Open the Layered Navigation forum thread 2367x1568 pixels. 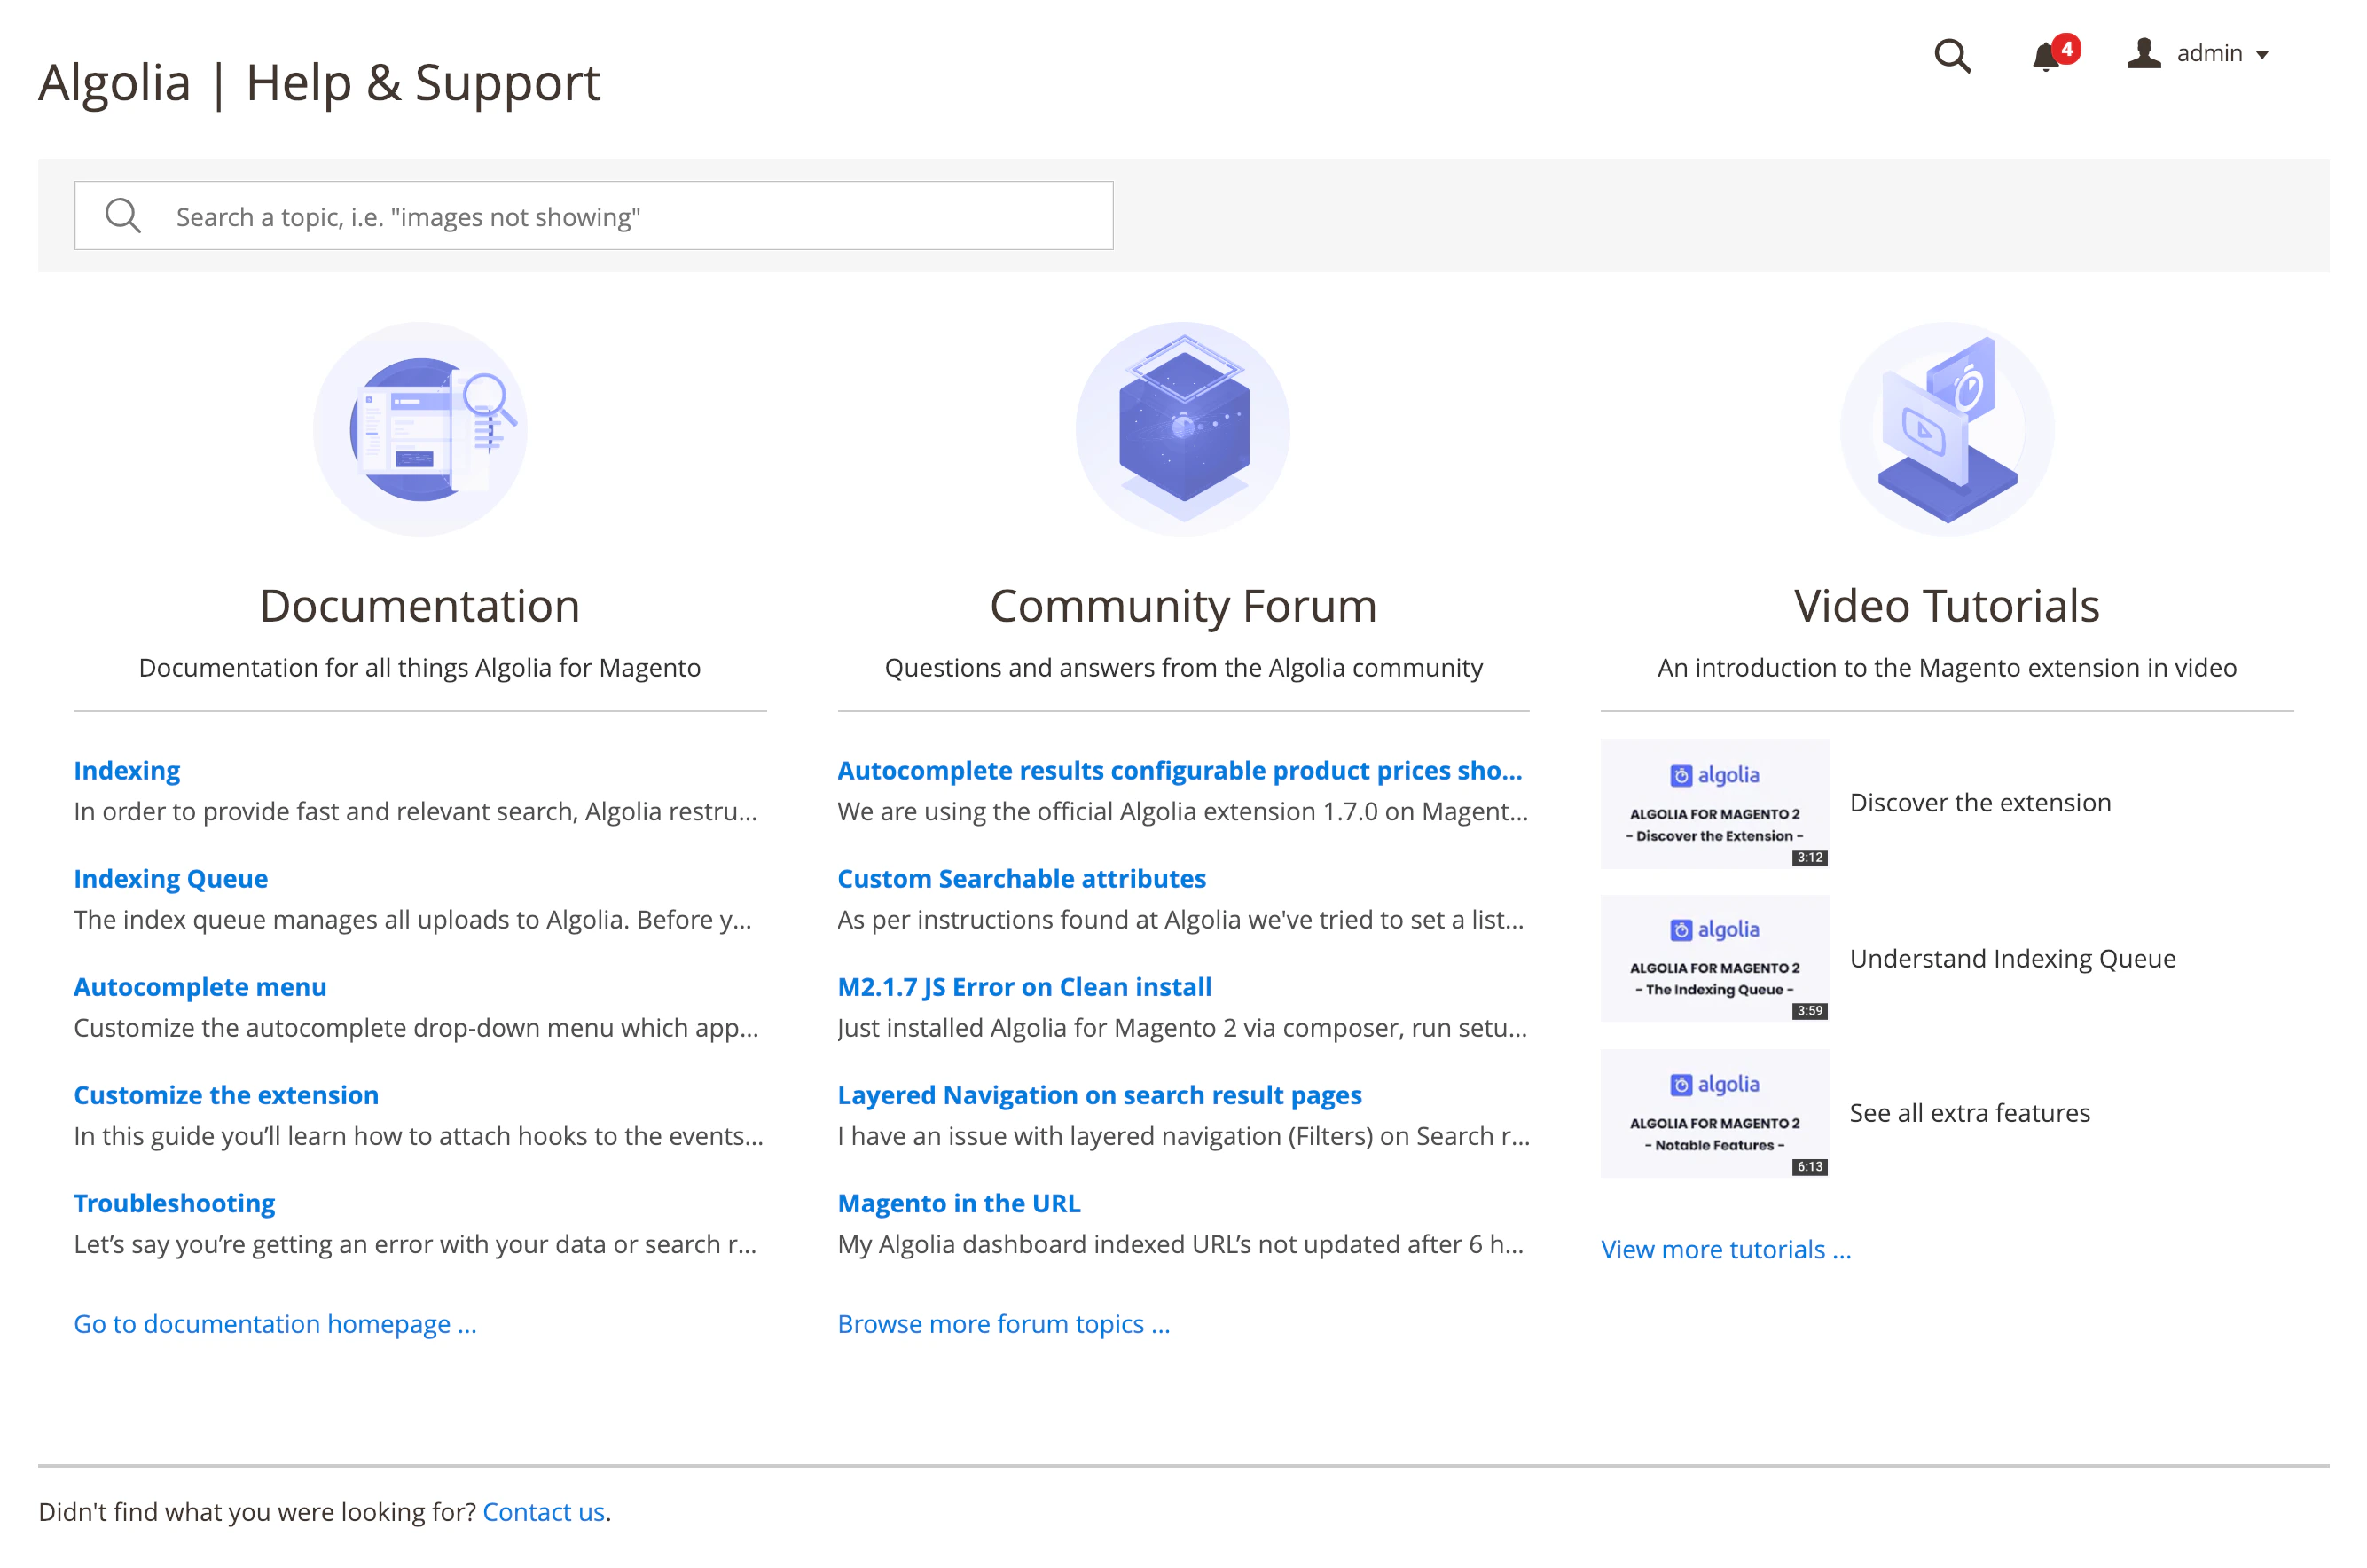1099,1095
